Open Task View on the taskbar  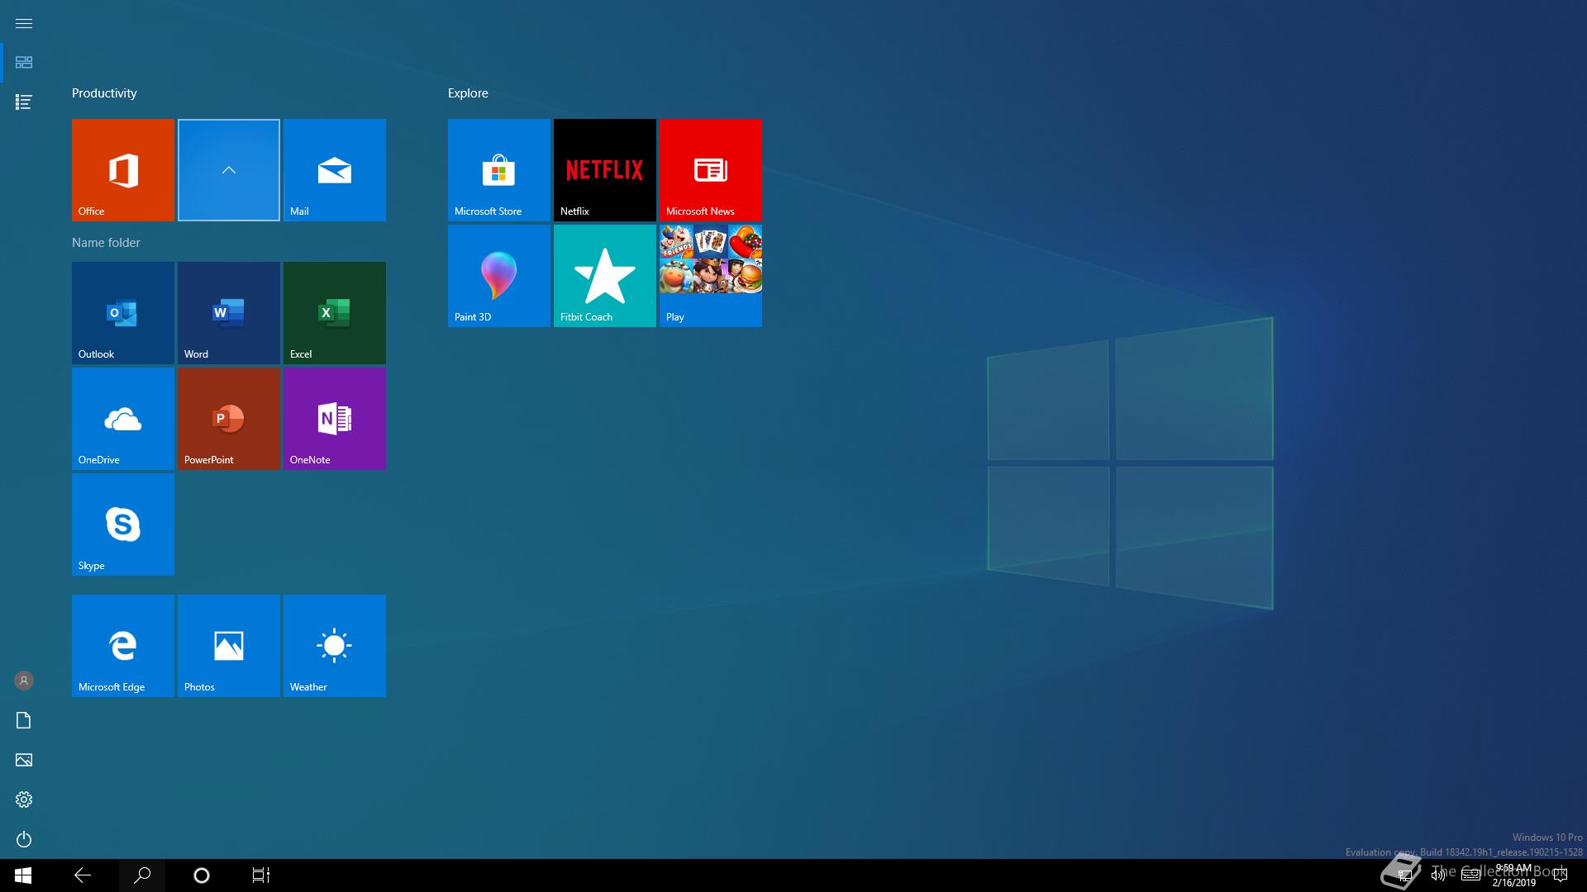pos(261,875)
